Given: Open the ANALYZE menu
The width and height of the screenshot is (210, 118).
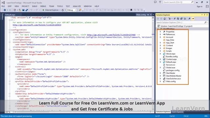Looking at the screenshot, I should pyautogui.click(x=77, y=6).
